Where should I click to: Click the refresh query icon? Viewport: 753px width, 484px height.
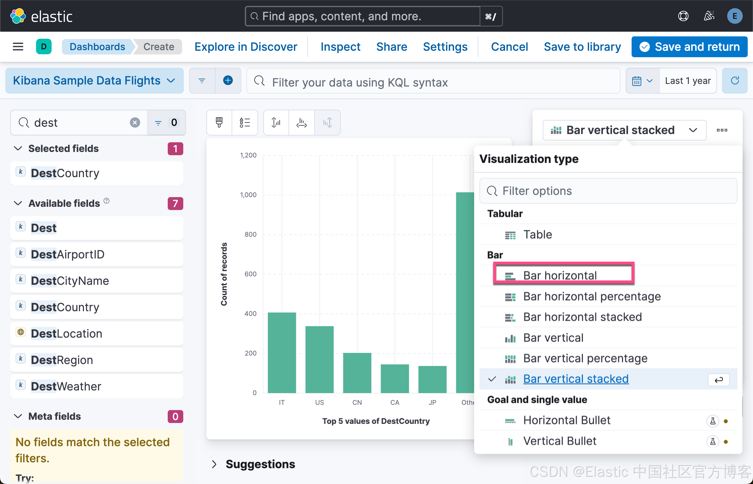[x=735, y=81]
